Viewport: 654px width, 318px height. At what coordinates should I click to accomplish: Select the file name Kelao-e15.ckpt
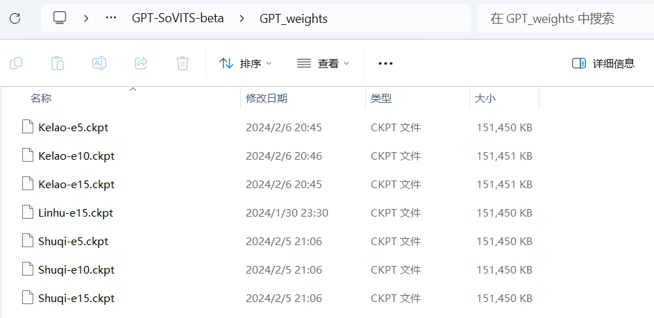click(x=76, y=184)
